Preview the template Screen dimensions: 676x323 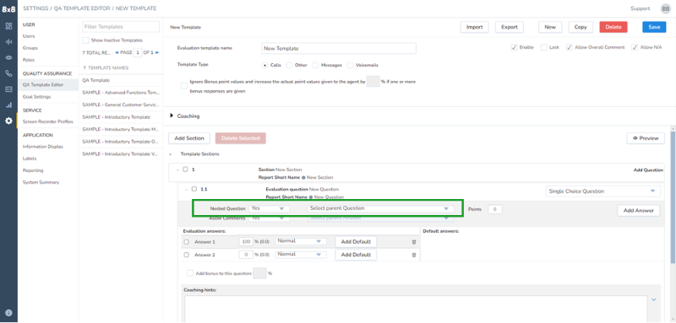[646, 138]
